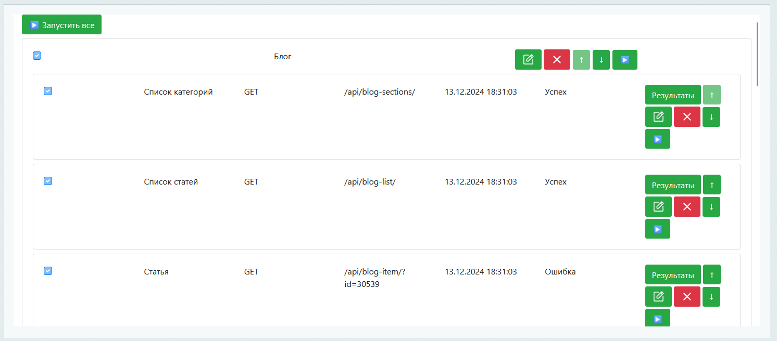Uncheck the Блог group checkbox
This screenshot has height=341, width=777.
[x=37, y=56]
